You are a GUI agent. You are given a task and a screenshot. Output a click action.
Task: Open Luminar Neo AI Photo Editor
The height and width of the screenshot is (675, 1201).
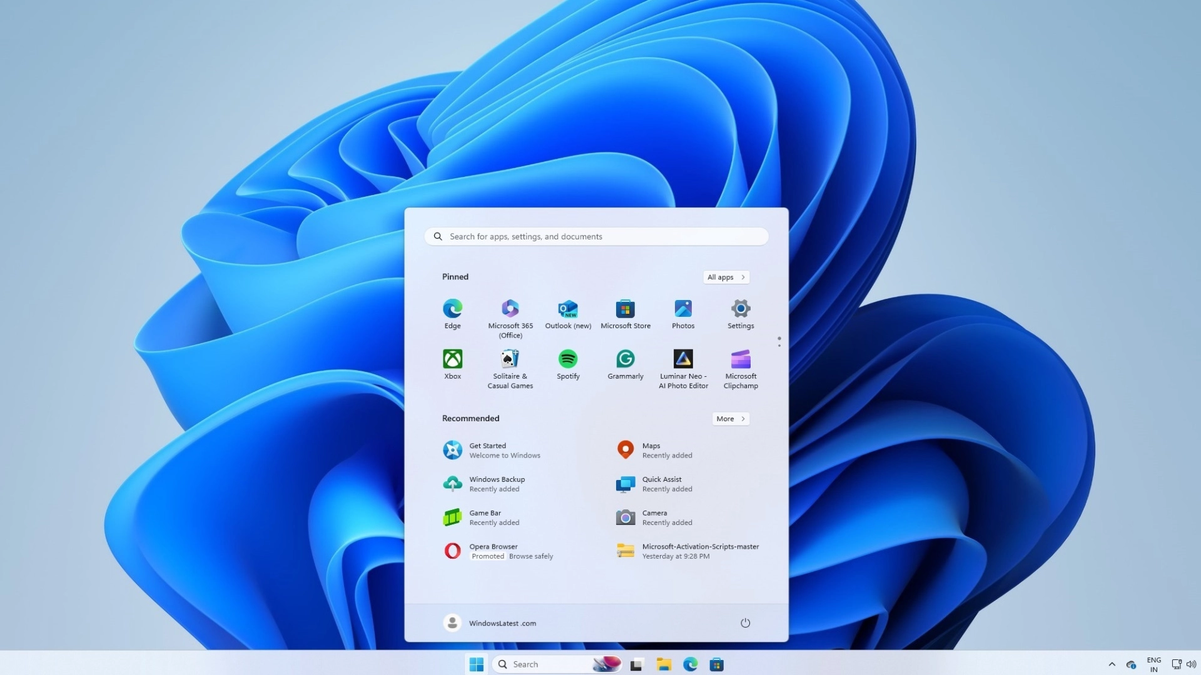[x=682, y=359]
